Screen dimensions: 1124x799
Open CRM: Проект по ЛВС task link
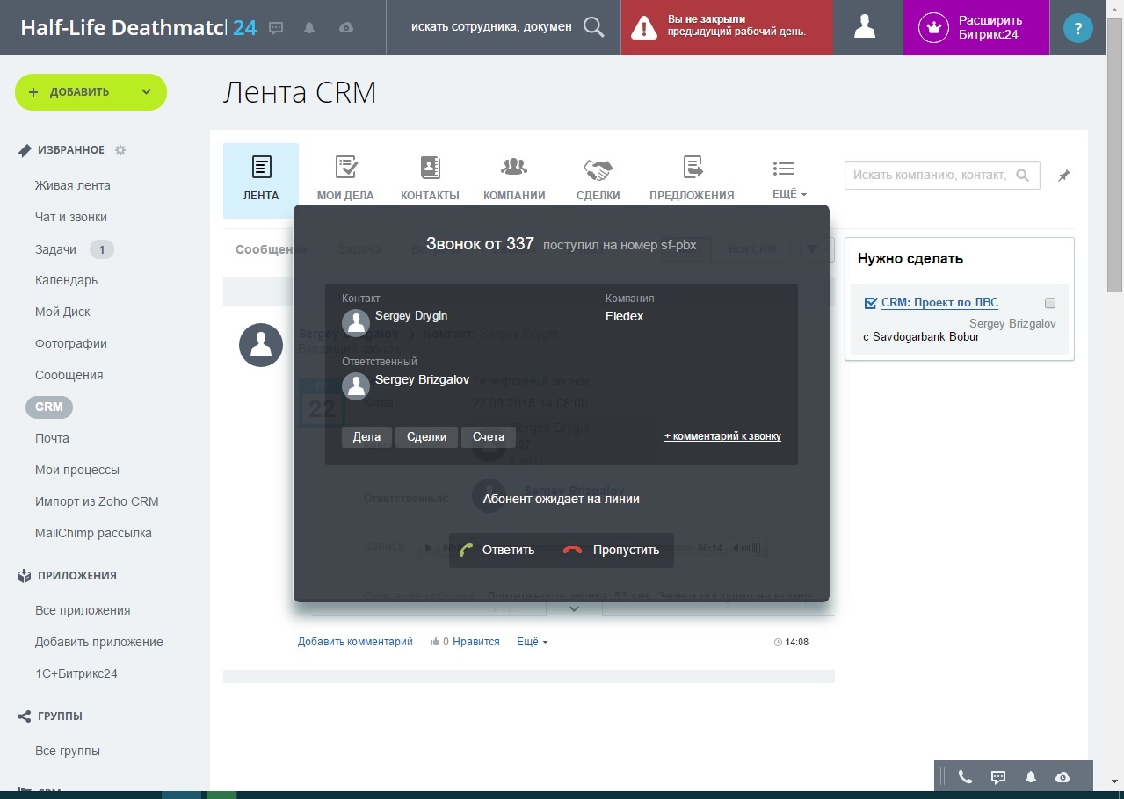click(x=939, y=302)
